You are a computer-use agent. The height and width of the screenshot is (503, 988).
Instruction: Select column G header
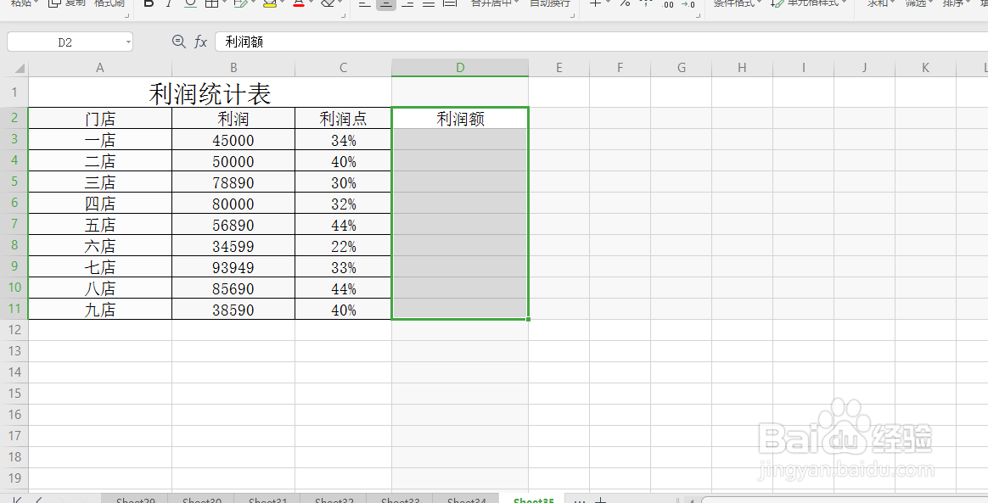[x=681, y=67]
